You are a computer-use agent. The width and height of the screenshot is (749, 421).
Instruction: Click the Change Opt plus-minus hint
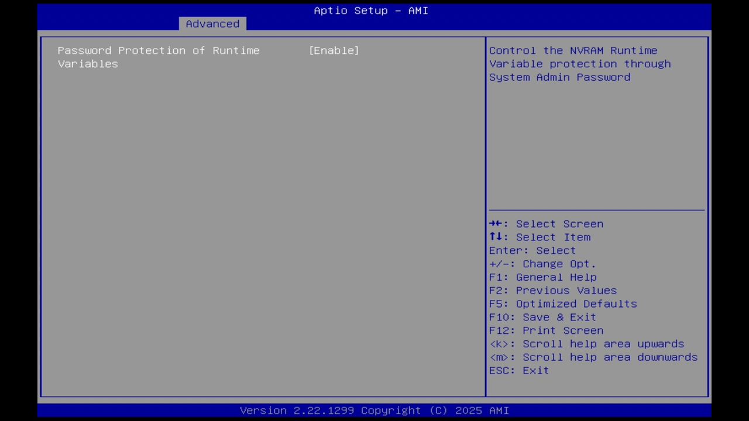tap(542, 264)
